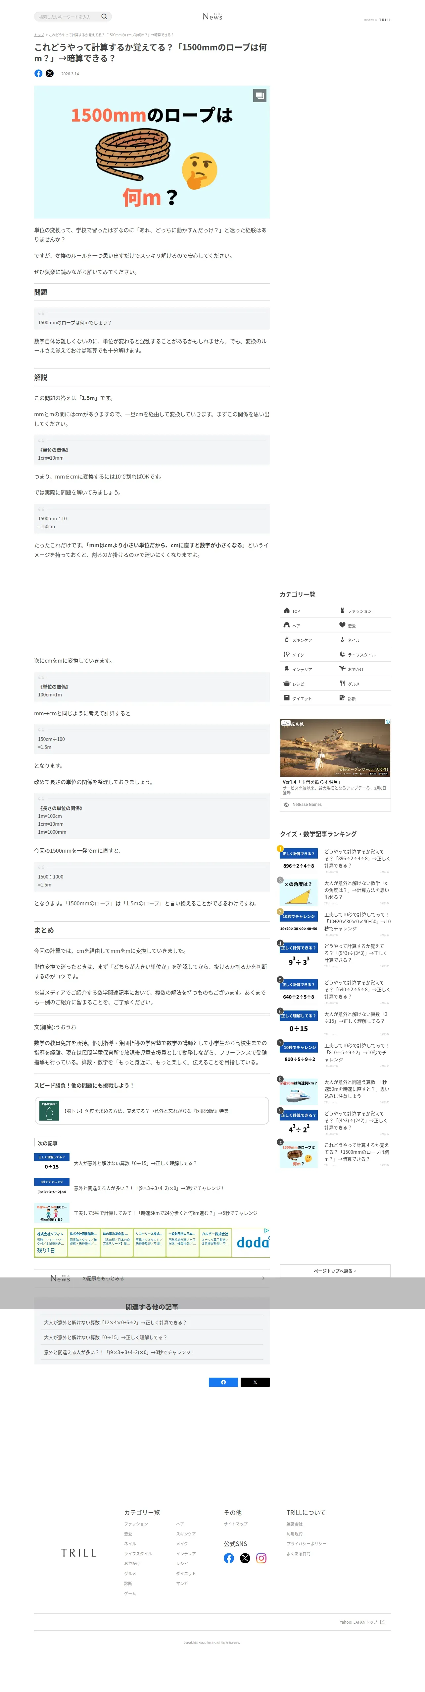Click the 1500mm rope hero image
This screenshot has width=425, height=1692.
click(152, 152)
